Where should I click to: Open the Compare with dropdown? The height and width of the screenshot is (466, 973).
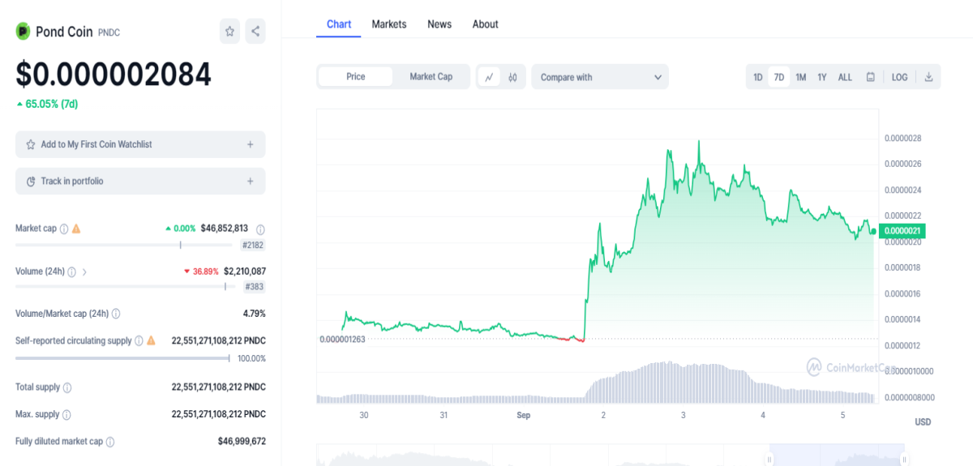pos(600,77)
